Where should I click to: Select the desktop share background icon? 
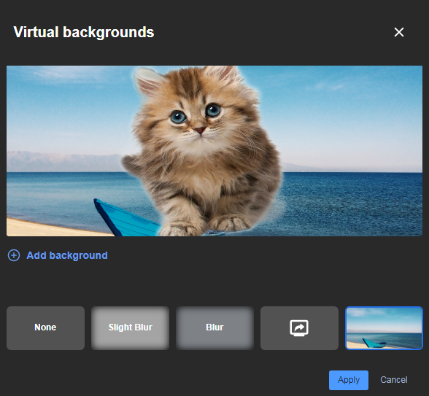point(299,328)
